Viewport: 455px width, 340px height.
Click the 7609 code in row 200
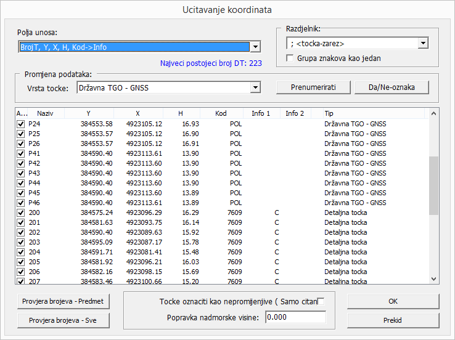pos(235,212)
